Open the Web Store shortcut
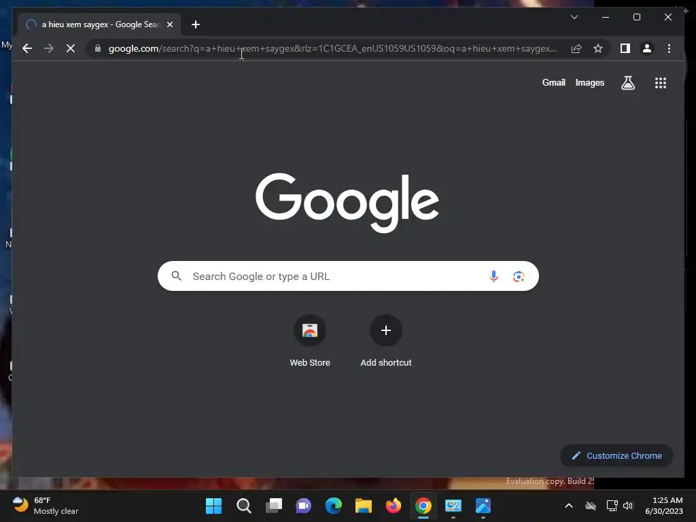This screenshot has height=522, width=696. [x=310, y=341]
